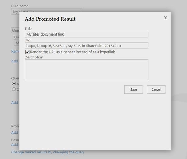The image size is (187, 159).
Task: Click the Add link below Remove
Action: 15,61
